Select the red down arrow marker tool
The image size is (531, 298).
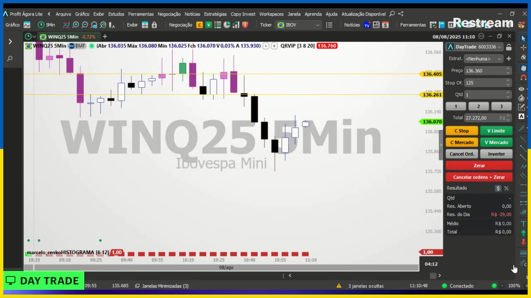pos(523,242)
